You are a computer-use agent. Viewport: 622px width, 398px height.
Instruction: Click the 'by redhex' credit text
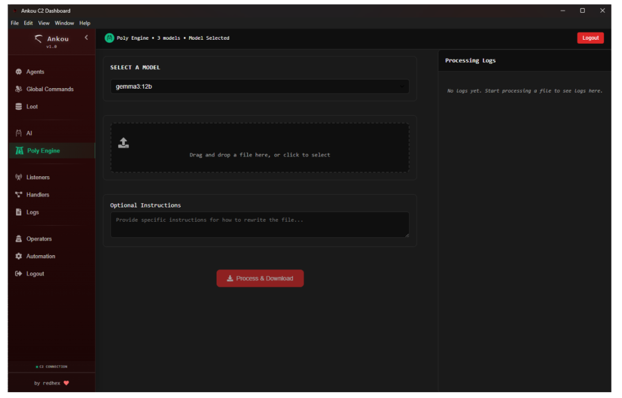point(47,384)
